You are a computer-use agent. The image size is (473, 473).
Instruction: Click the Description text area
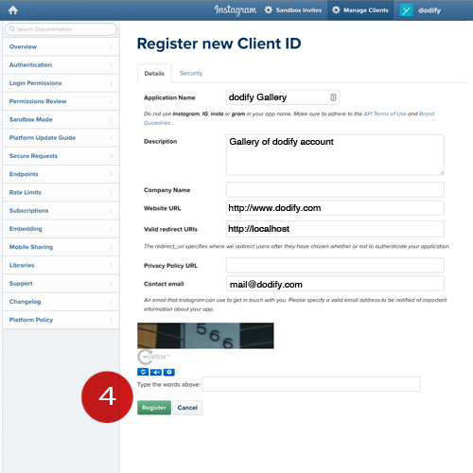(x=335, y=155)
